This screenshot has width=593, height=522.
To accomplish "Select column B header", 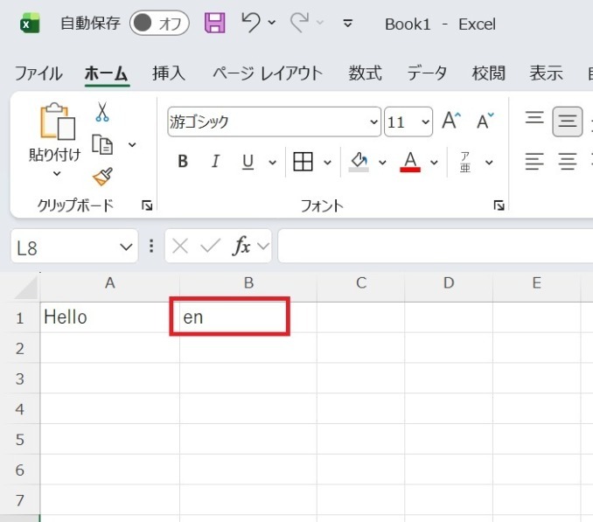I will (x=248, y=282).
